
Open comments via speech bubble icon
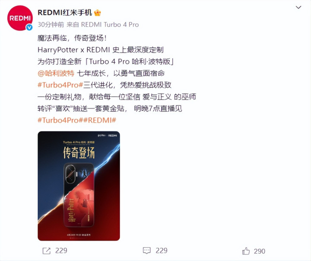[147, 251]
